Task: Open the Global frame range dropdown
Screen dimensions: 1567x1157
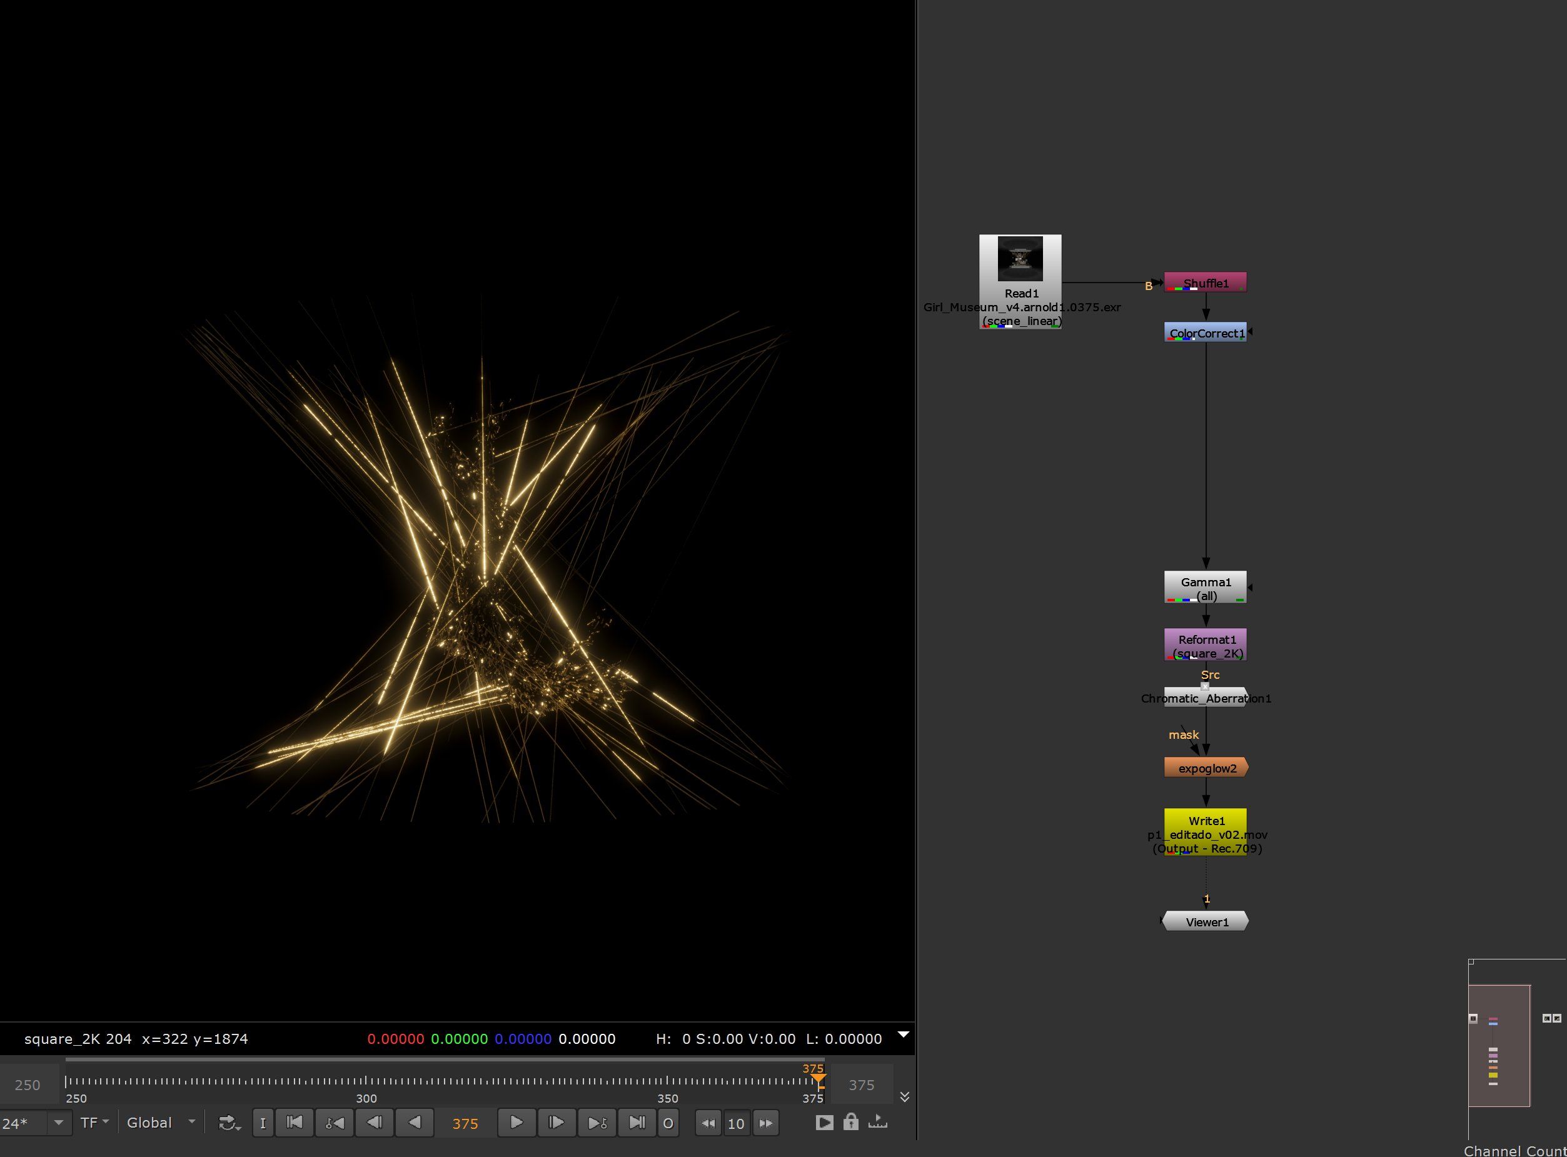Action: tap(161, 1123)
